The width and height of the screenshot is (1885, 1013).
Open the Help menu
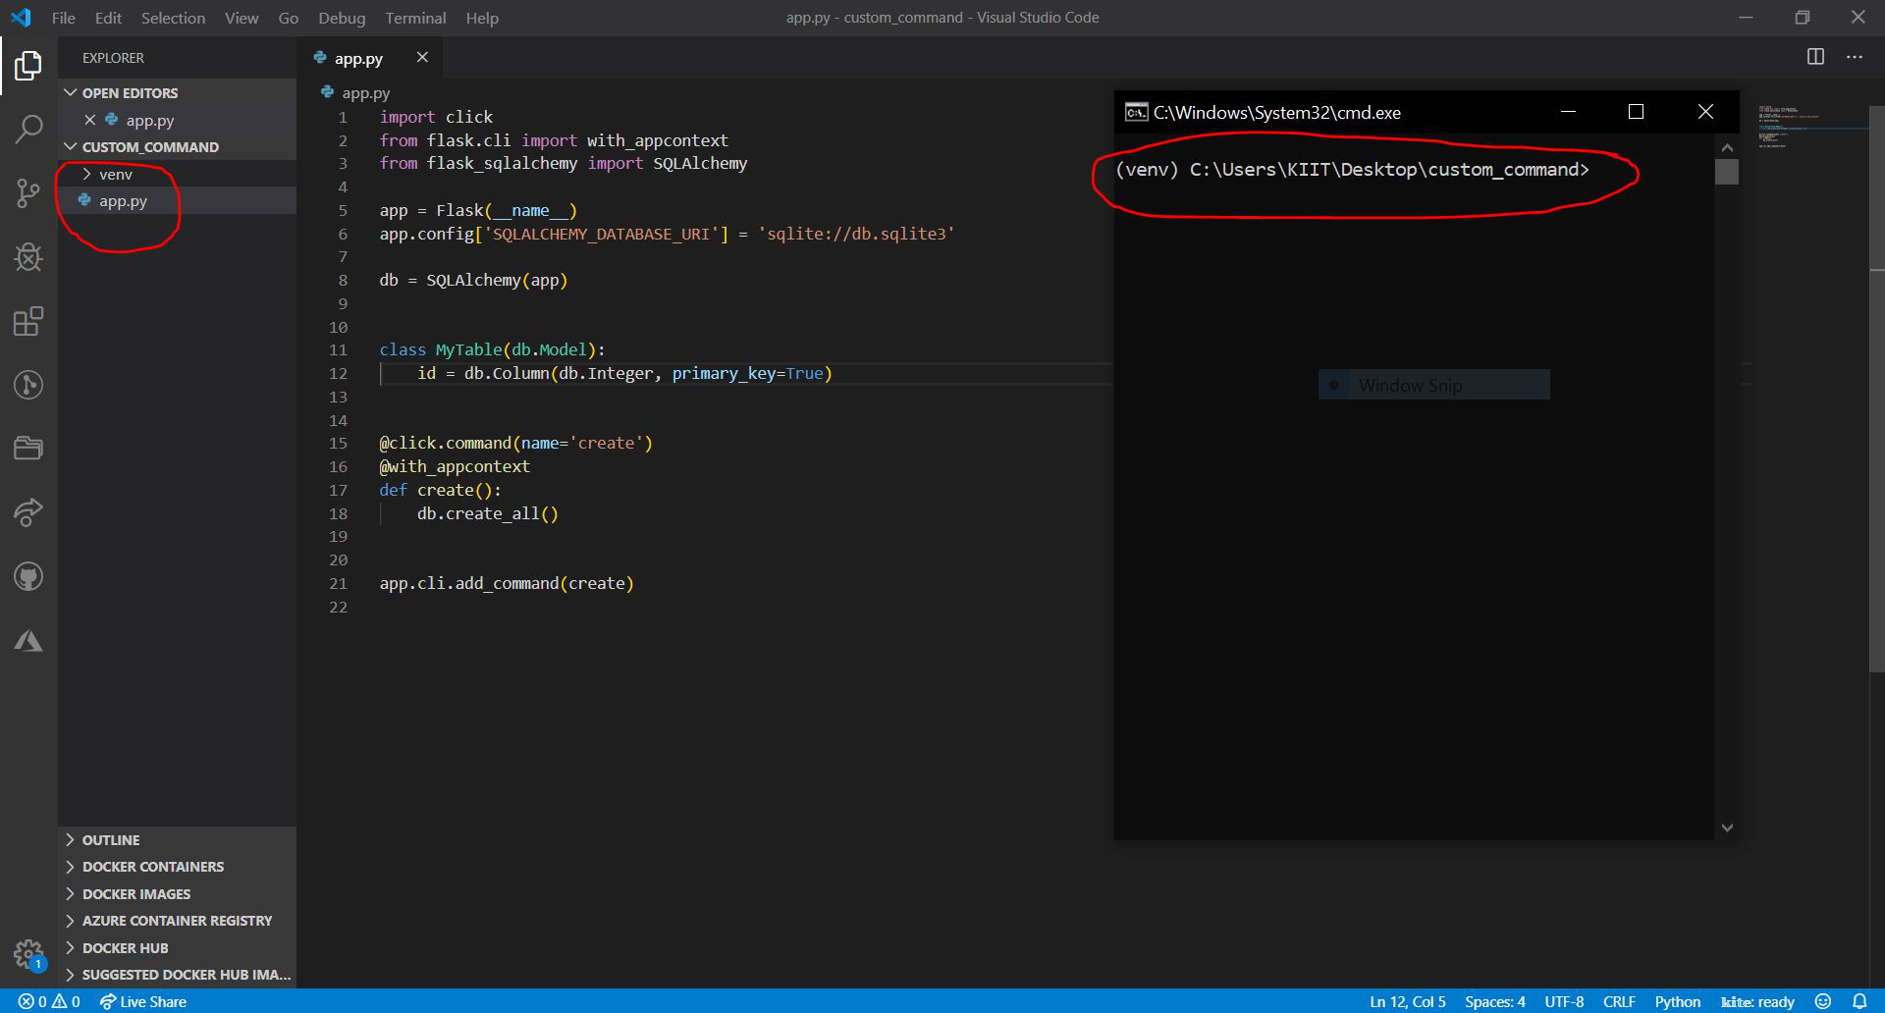(482, 18)
